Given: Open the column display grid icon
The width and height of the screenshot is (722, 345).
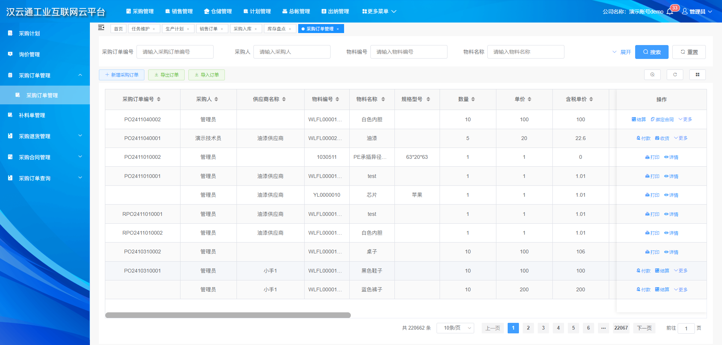Looking at the screenshot, I should tap(697, 75).
